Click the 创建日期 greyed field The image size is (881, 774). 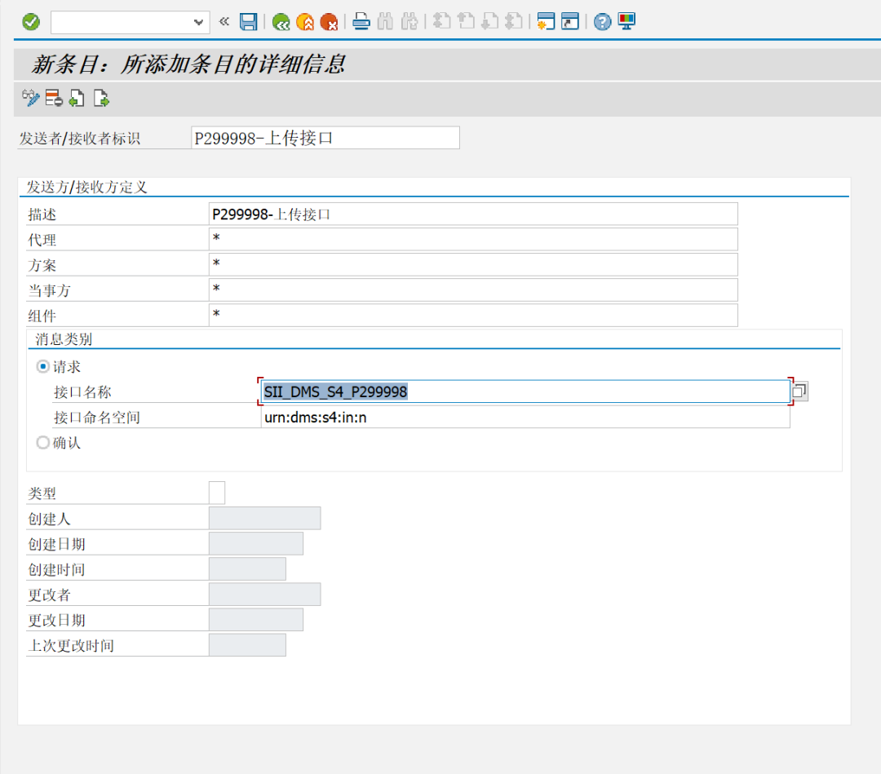255,543
